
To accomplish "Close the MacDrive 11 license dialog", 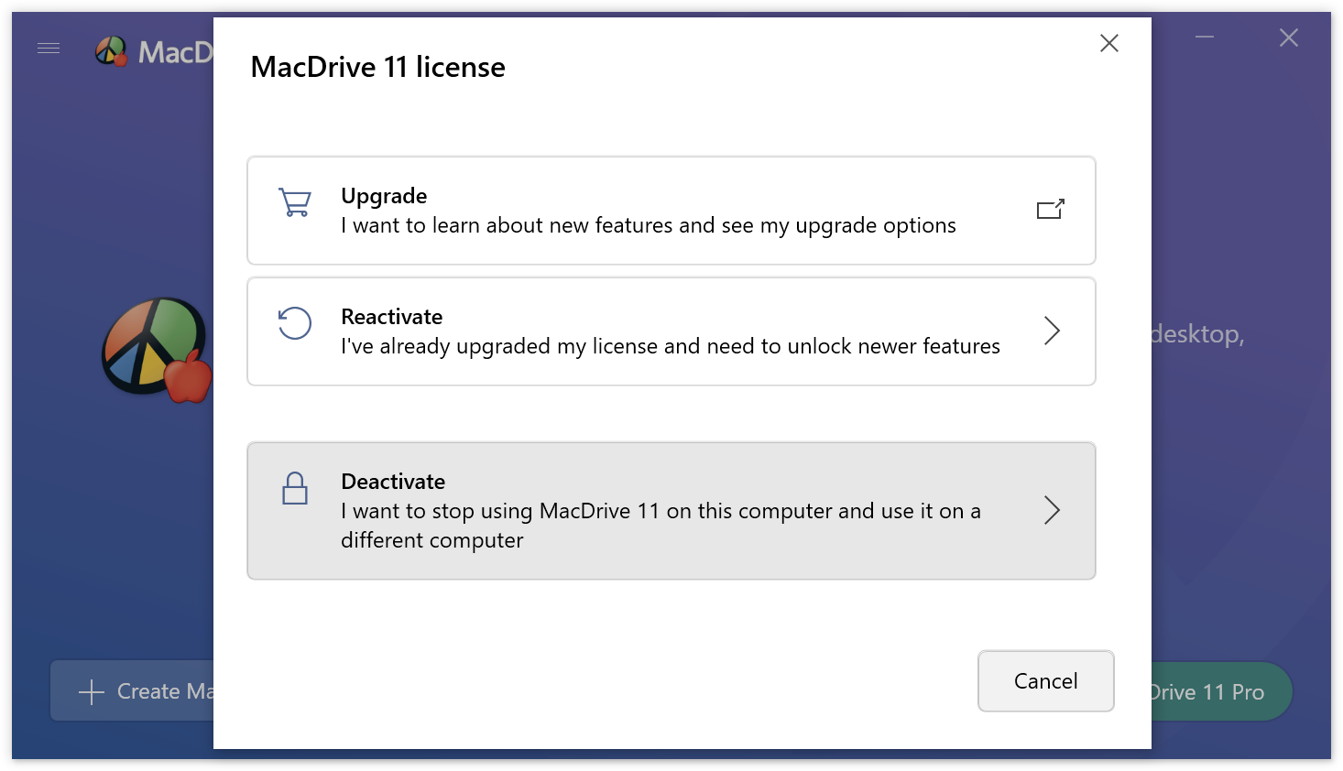I will pos(1108,43).
